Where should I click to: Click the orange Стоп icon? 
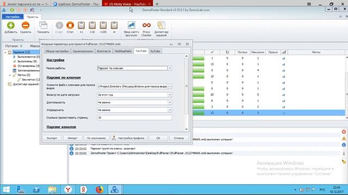click(70, 25)
